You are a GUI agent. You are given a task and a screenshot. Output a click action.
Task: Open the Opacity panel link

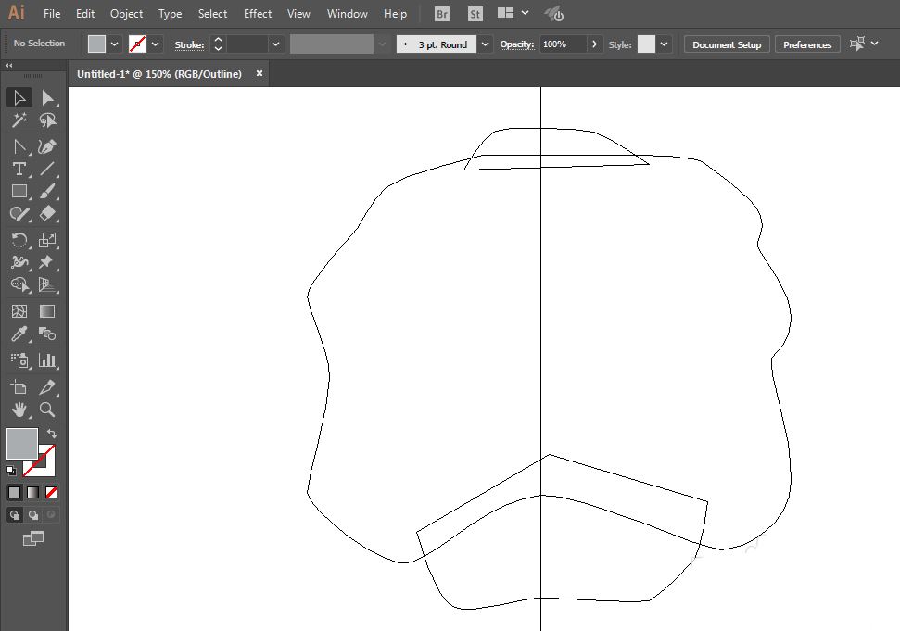click(x=516, y=44)
